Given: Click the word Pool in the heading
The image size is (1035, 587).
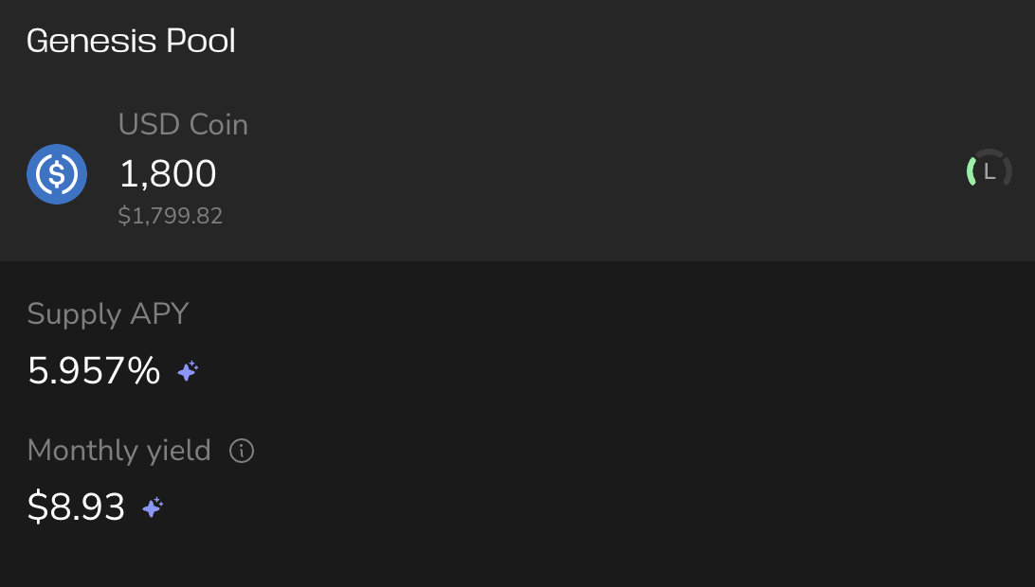Looking at the screenshot, I should (200, 41).
